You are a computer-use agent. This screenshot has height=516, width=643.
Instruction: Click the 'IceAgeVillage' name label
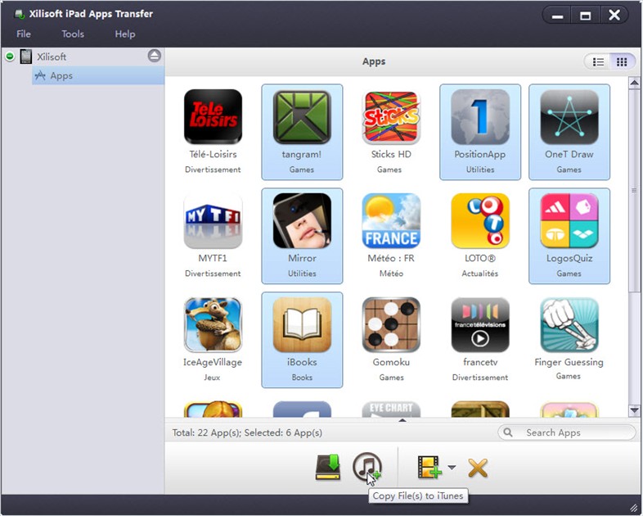tap(213, 362)
